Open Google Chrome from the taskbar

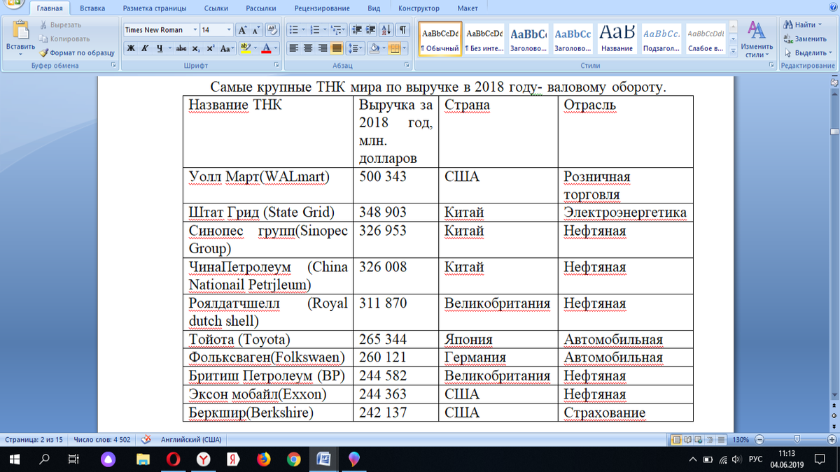293,459
